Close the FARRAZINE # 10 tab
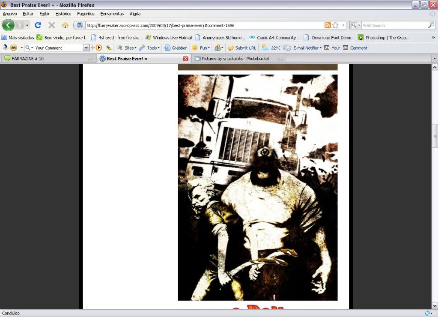The image size is (438, 317). click(x=90, y=58)
